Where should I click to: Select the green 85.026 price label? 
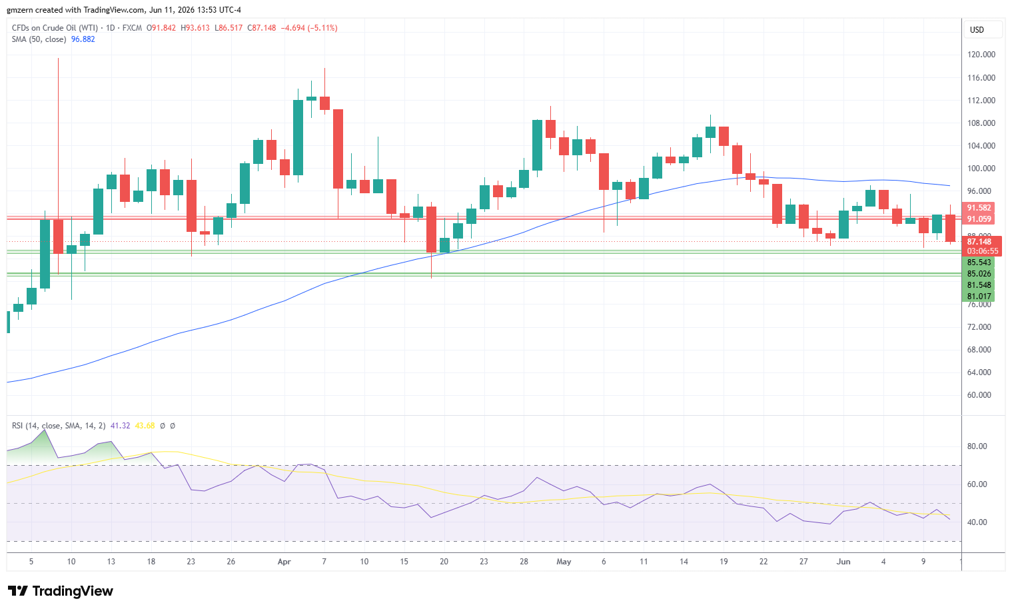click(979, 274)
